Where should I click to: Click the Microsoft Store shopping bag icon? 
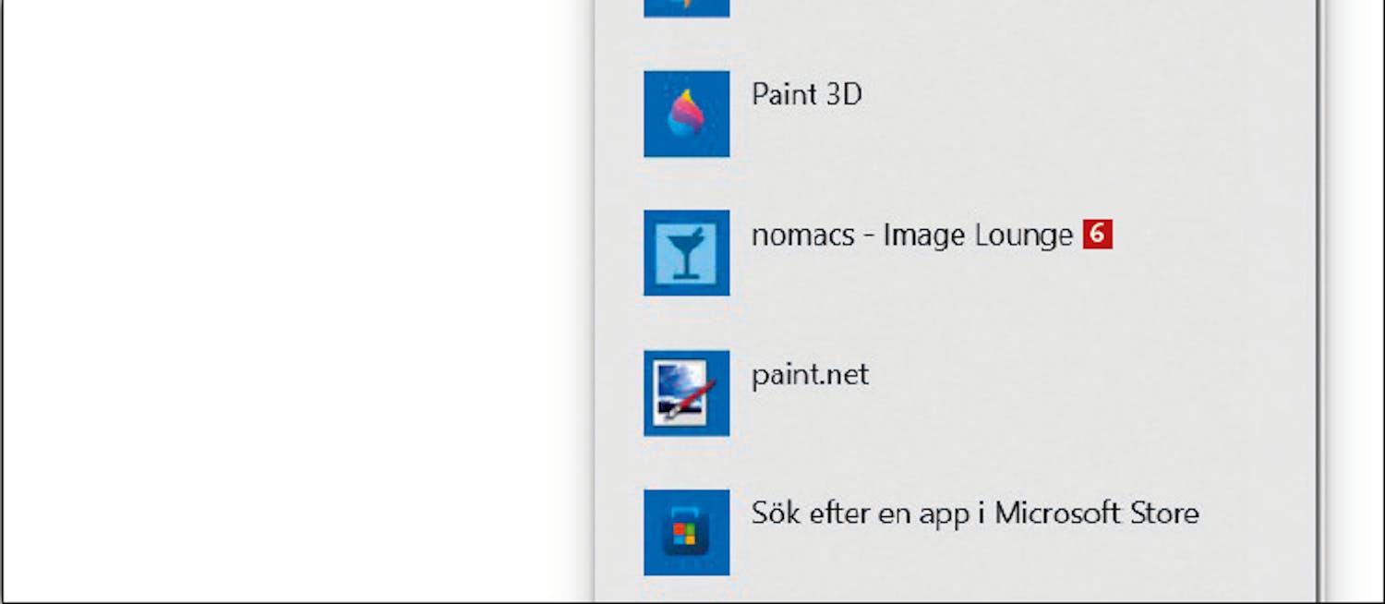686,533
